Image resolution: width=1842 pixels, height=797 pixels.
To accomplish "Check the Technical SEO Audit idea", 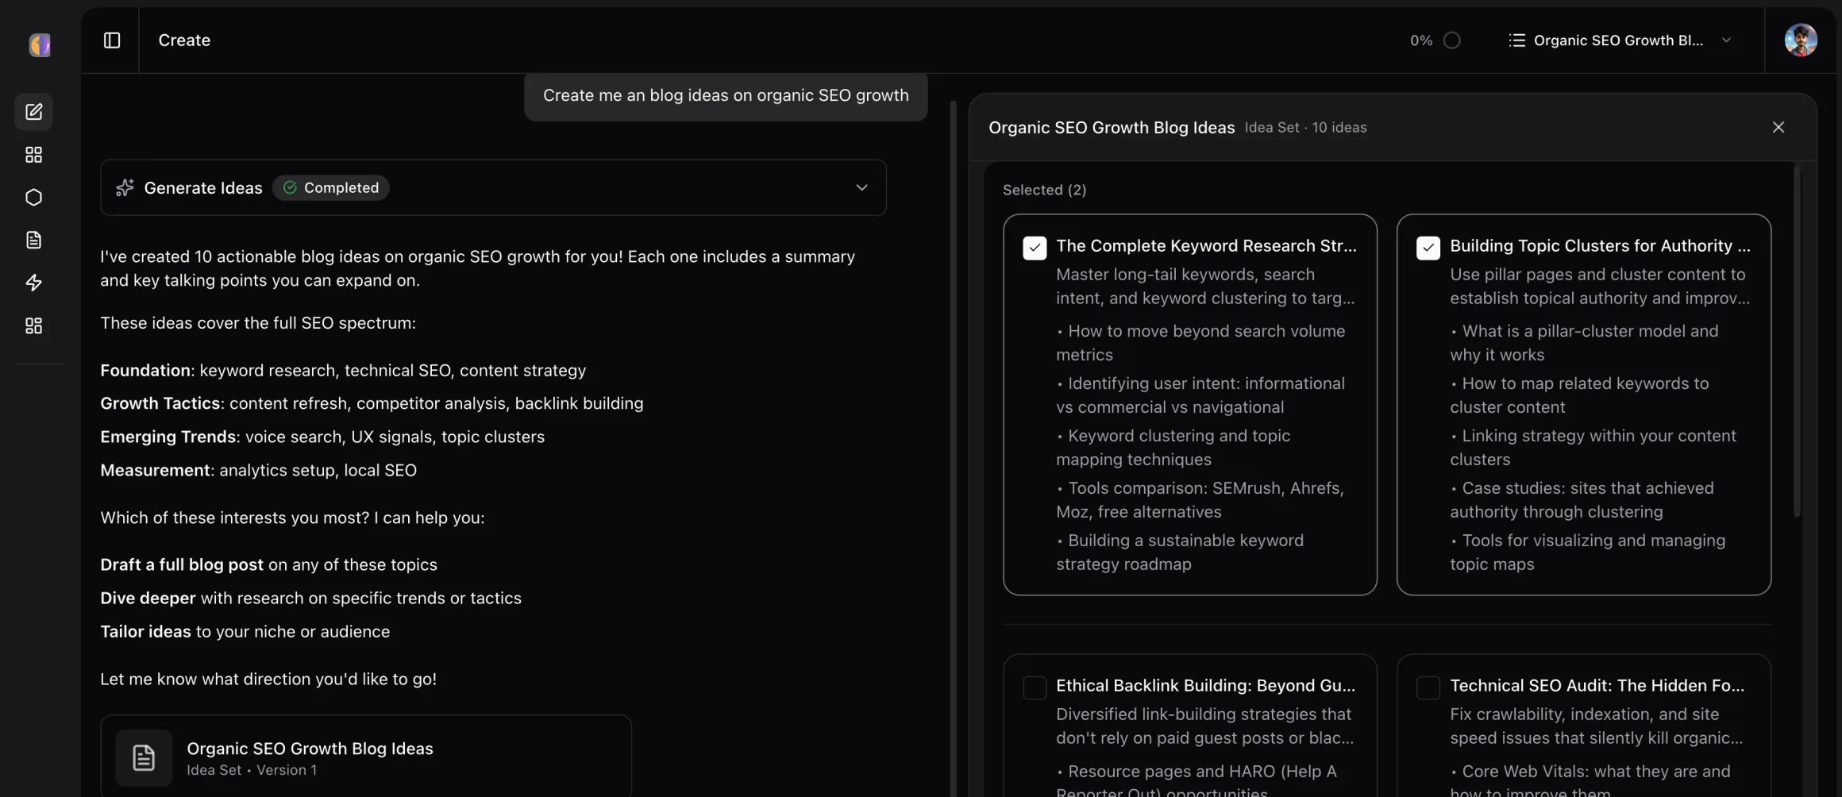I will click(x=1428, y=687).
